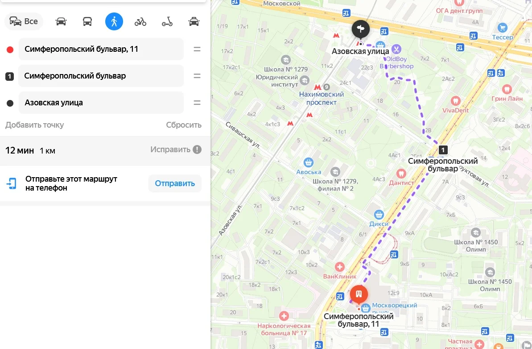The image size is (532, 349).
Task: Click the Симферопольский бульвар waypoint field
Action: (101, 76)
